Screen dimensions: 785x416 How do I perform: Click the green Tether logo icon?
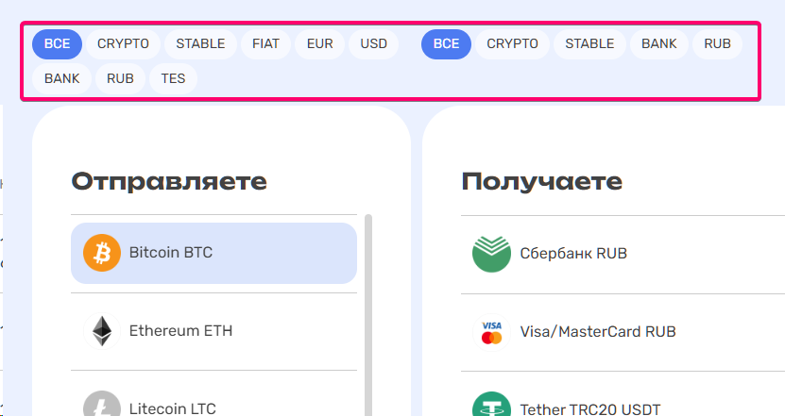[x=491, y=408]
